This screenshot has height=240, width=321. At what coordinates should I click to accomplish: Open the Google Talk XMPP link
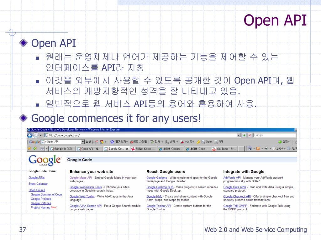[x=235, y=206]
